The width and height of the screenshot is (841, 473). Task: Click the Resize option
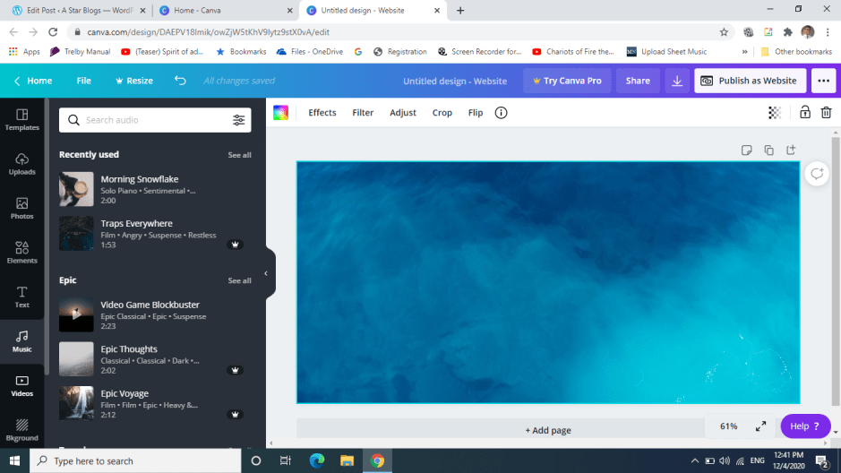click(x=134, y=81)
